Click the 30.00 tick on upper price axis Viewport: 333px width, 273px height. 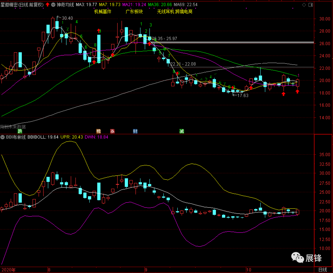[325, 19]
